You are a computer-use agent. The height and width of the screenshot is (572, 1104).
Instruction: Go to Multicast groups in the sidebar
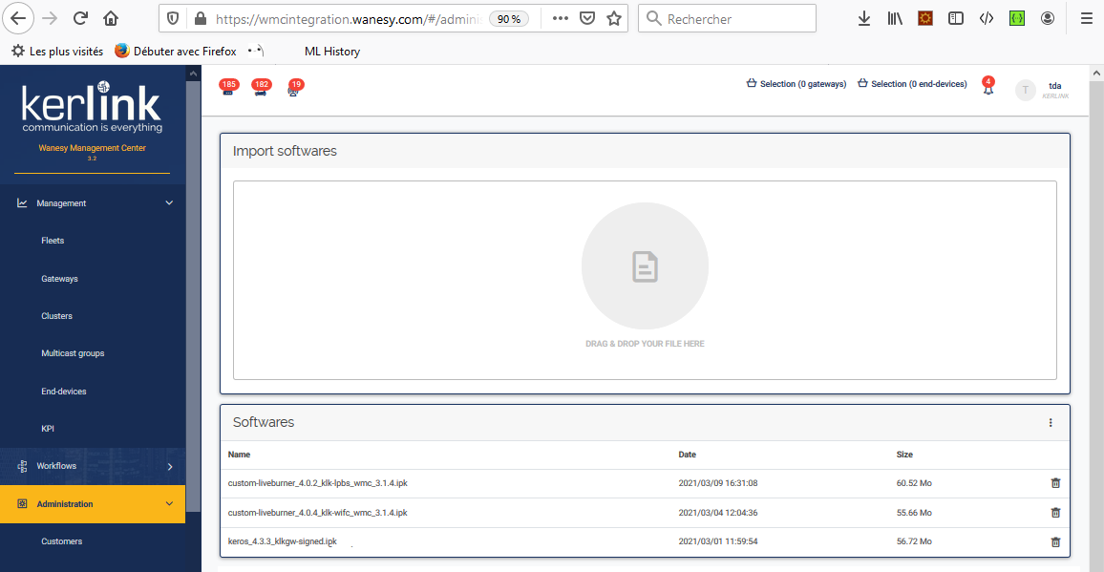point(73,353)
